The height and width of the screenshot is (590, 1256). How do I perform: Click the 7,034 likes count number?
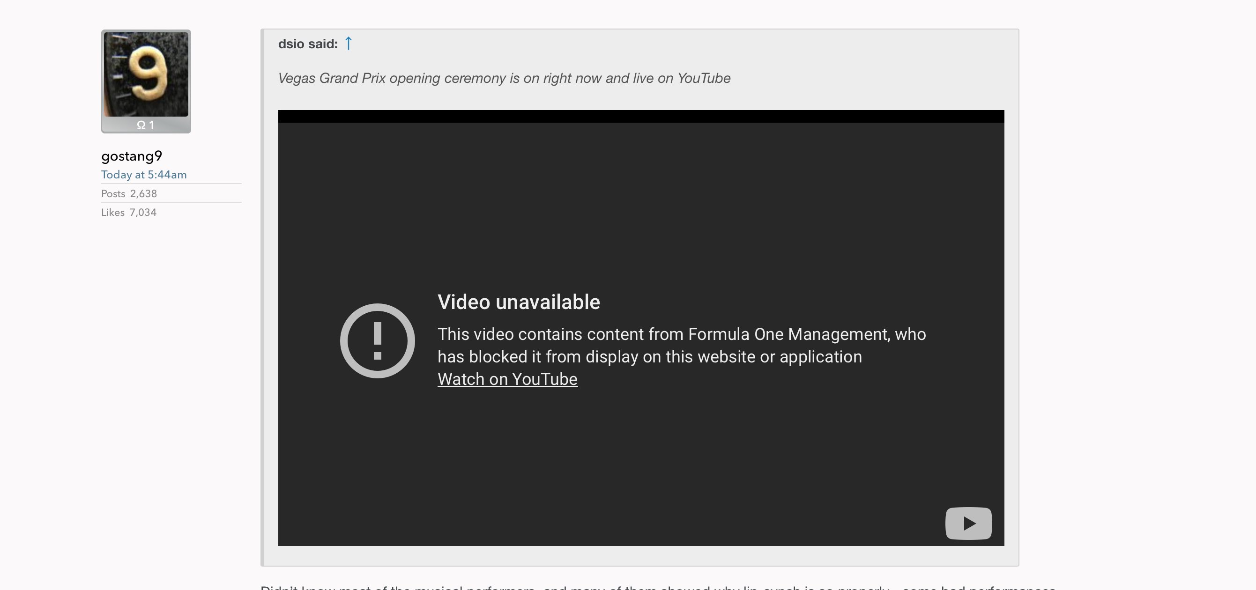click(143, 213)
